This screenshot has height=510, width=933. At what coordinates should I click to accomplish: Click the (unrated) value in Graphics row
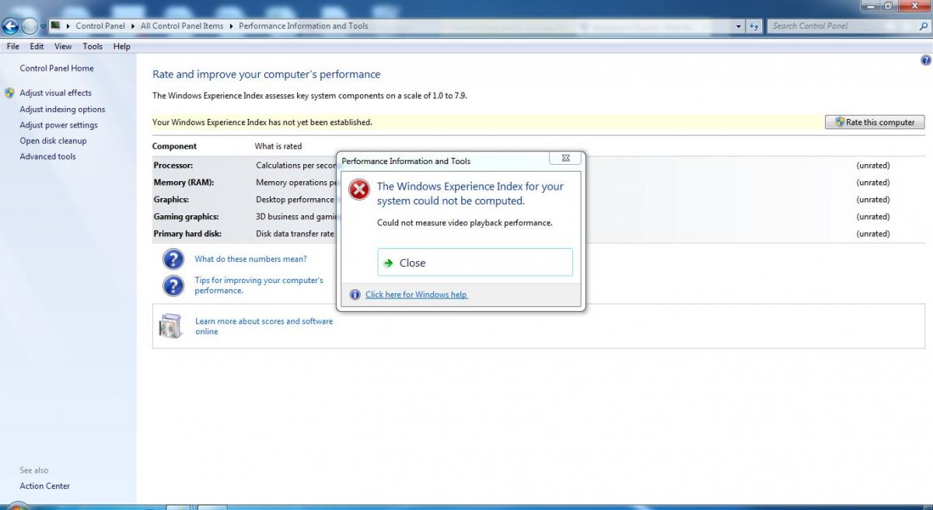(873, 200)
